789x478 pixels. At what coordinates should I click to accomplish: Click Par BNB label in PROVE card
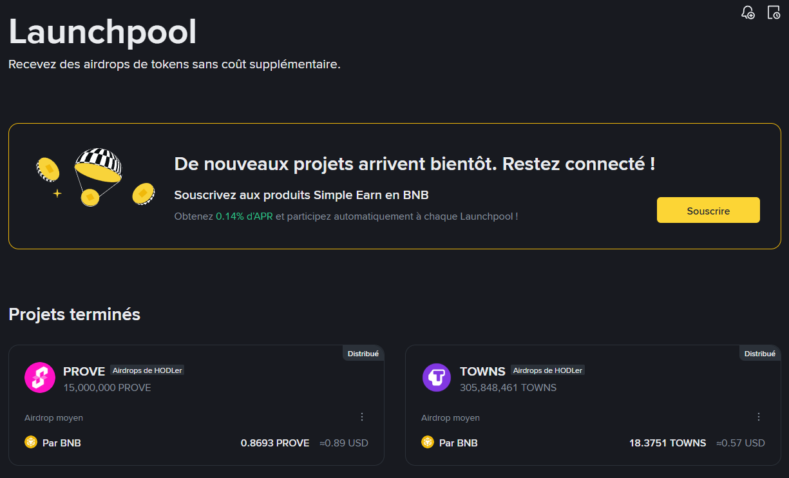tap(62, 443)
